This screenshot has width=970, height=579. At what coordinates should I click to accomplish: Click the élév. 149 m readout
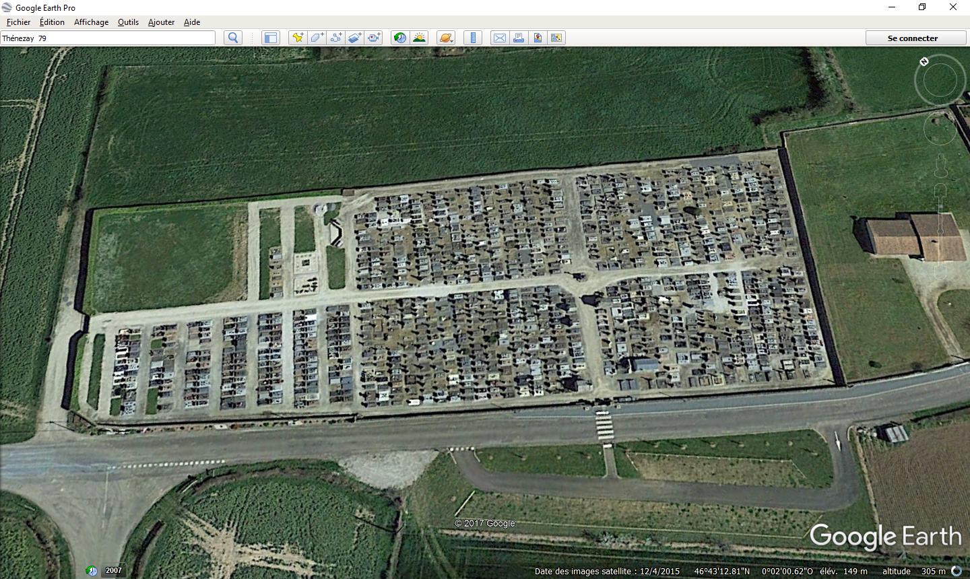tap(843, 572)
